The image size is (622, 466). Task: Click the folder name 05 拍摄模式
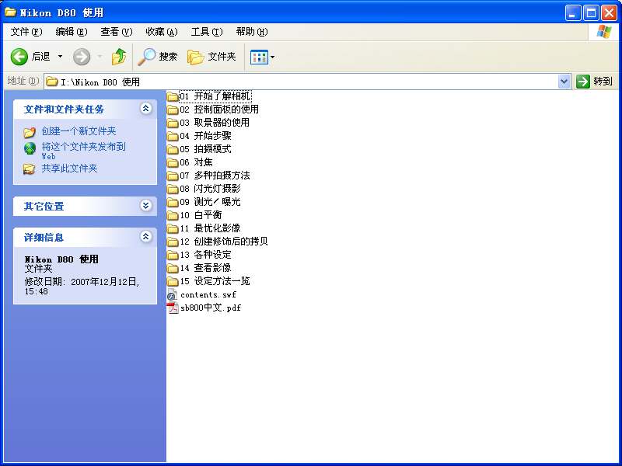[x=205, y=149]
